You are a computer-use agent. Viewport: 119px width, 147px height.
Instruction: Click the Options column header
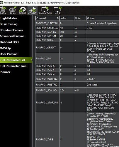click(x=103, y=18)
